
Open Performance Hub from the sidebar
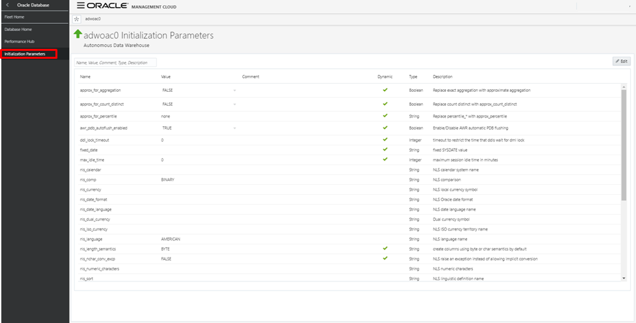[x=20, y=42]
